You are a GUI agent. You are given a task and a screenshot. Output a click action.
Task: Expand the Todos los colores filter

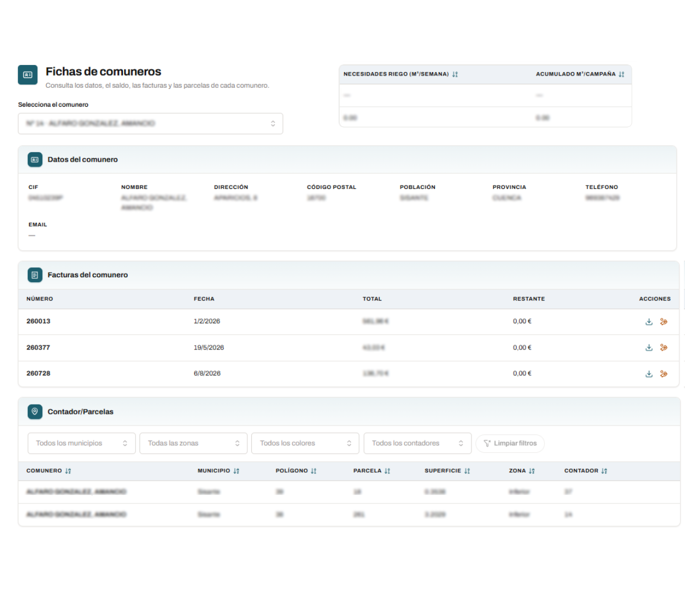[x=305, y=443]
